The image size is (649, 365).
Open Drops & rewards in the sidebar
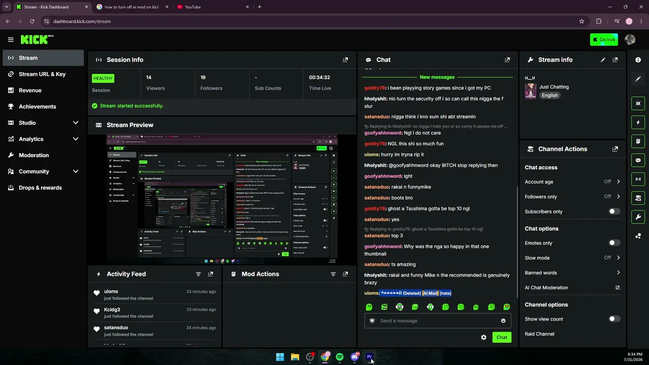43,188
